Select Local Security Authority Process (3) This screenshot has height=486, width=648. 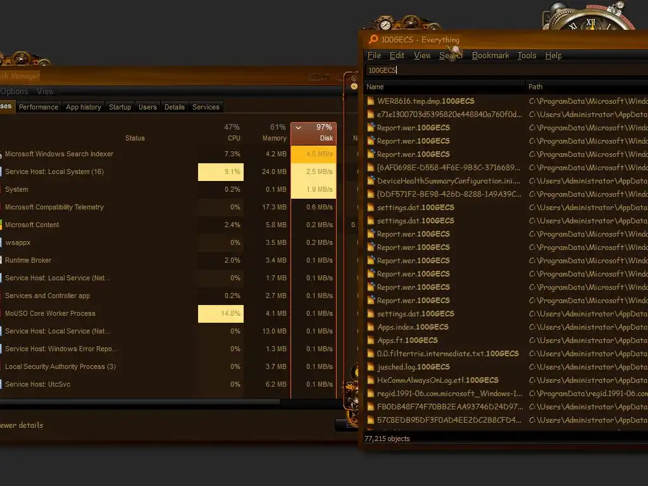tap(60, 366)
